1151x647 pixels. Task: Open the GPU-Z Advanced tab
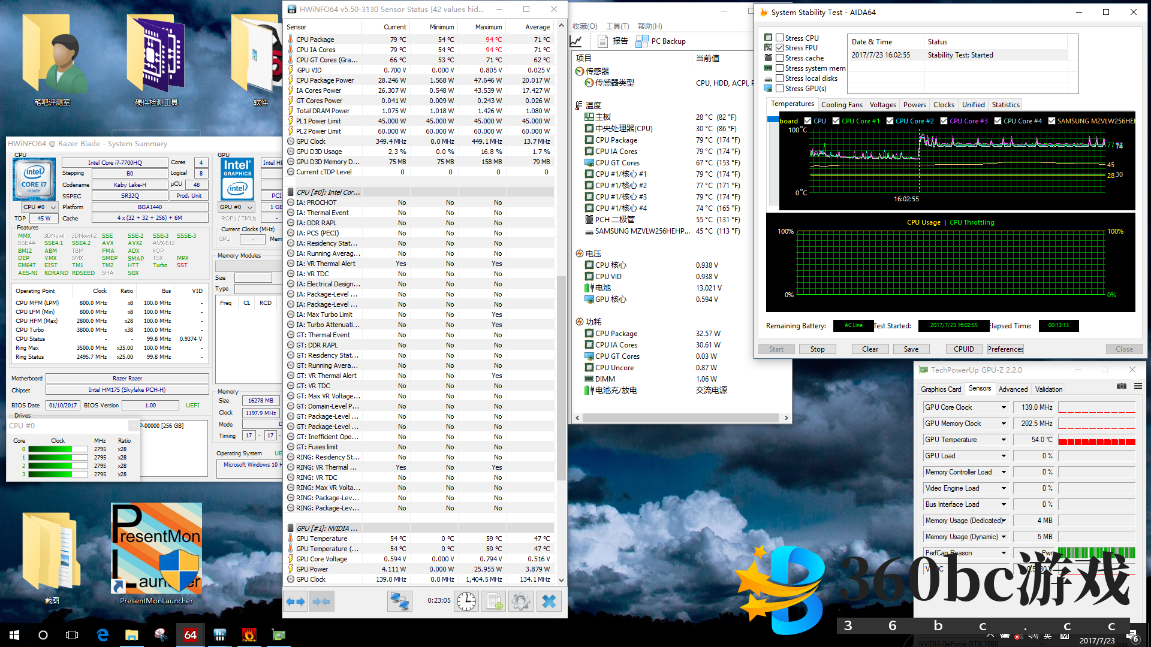coord(1013,389)
